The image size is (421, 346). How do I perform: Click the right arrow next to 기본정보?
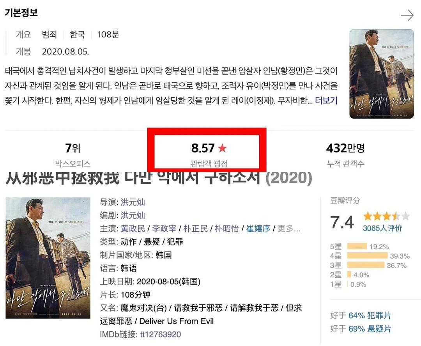[407, 15]
